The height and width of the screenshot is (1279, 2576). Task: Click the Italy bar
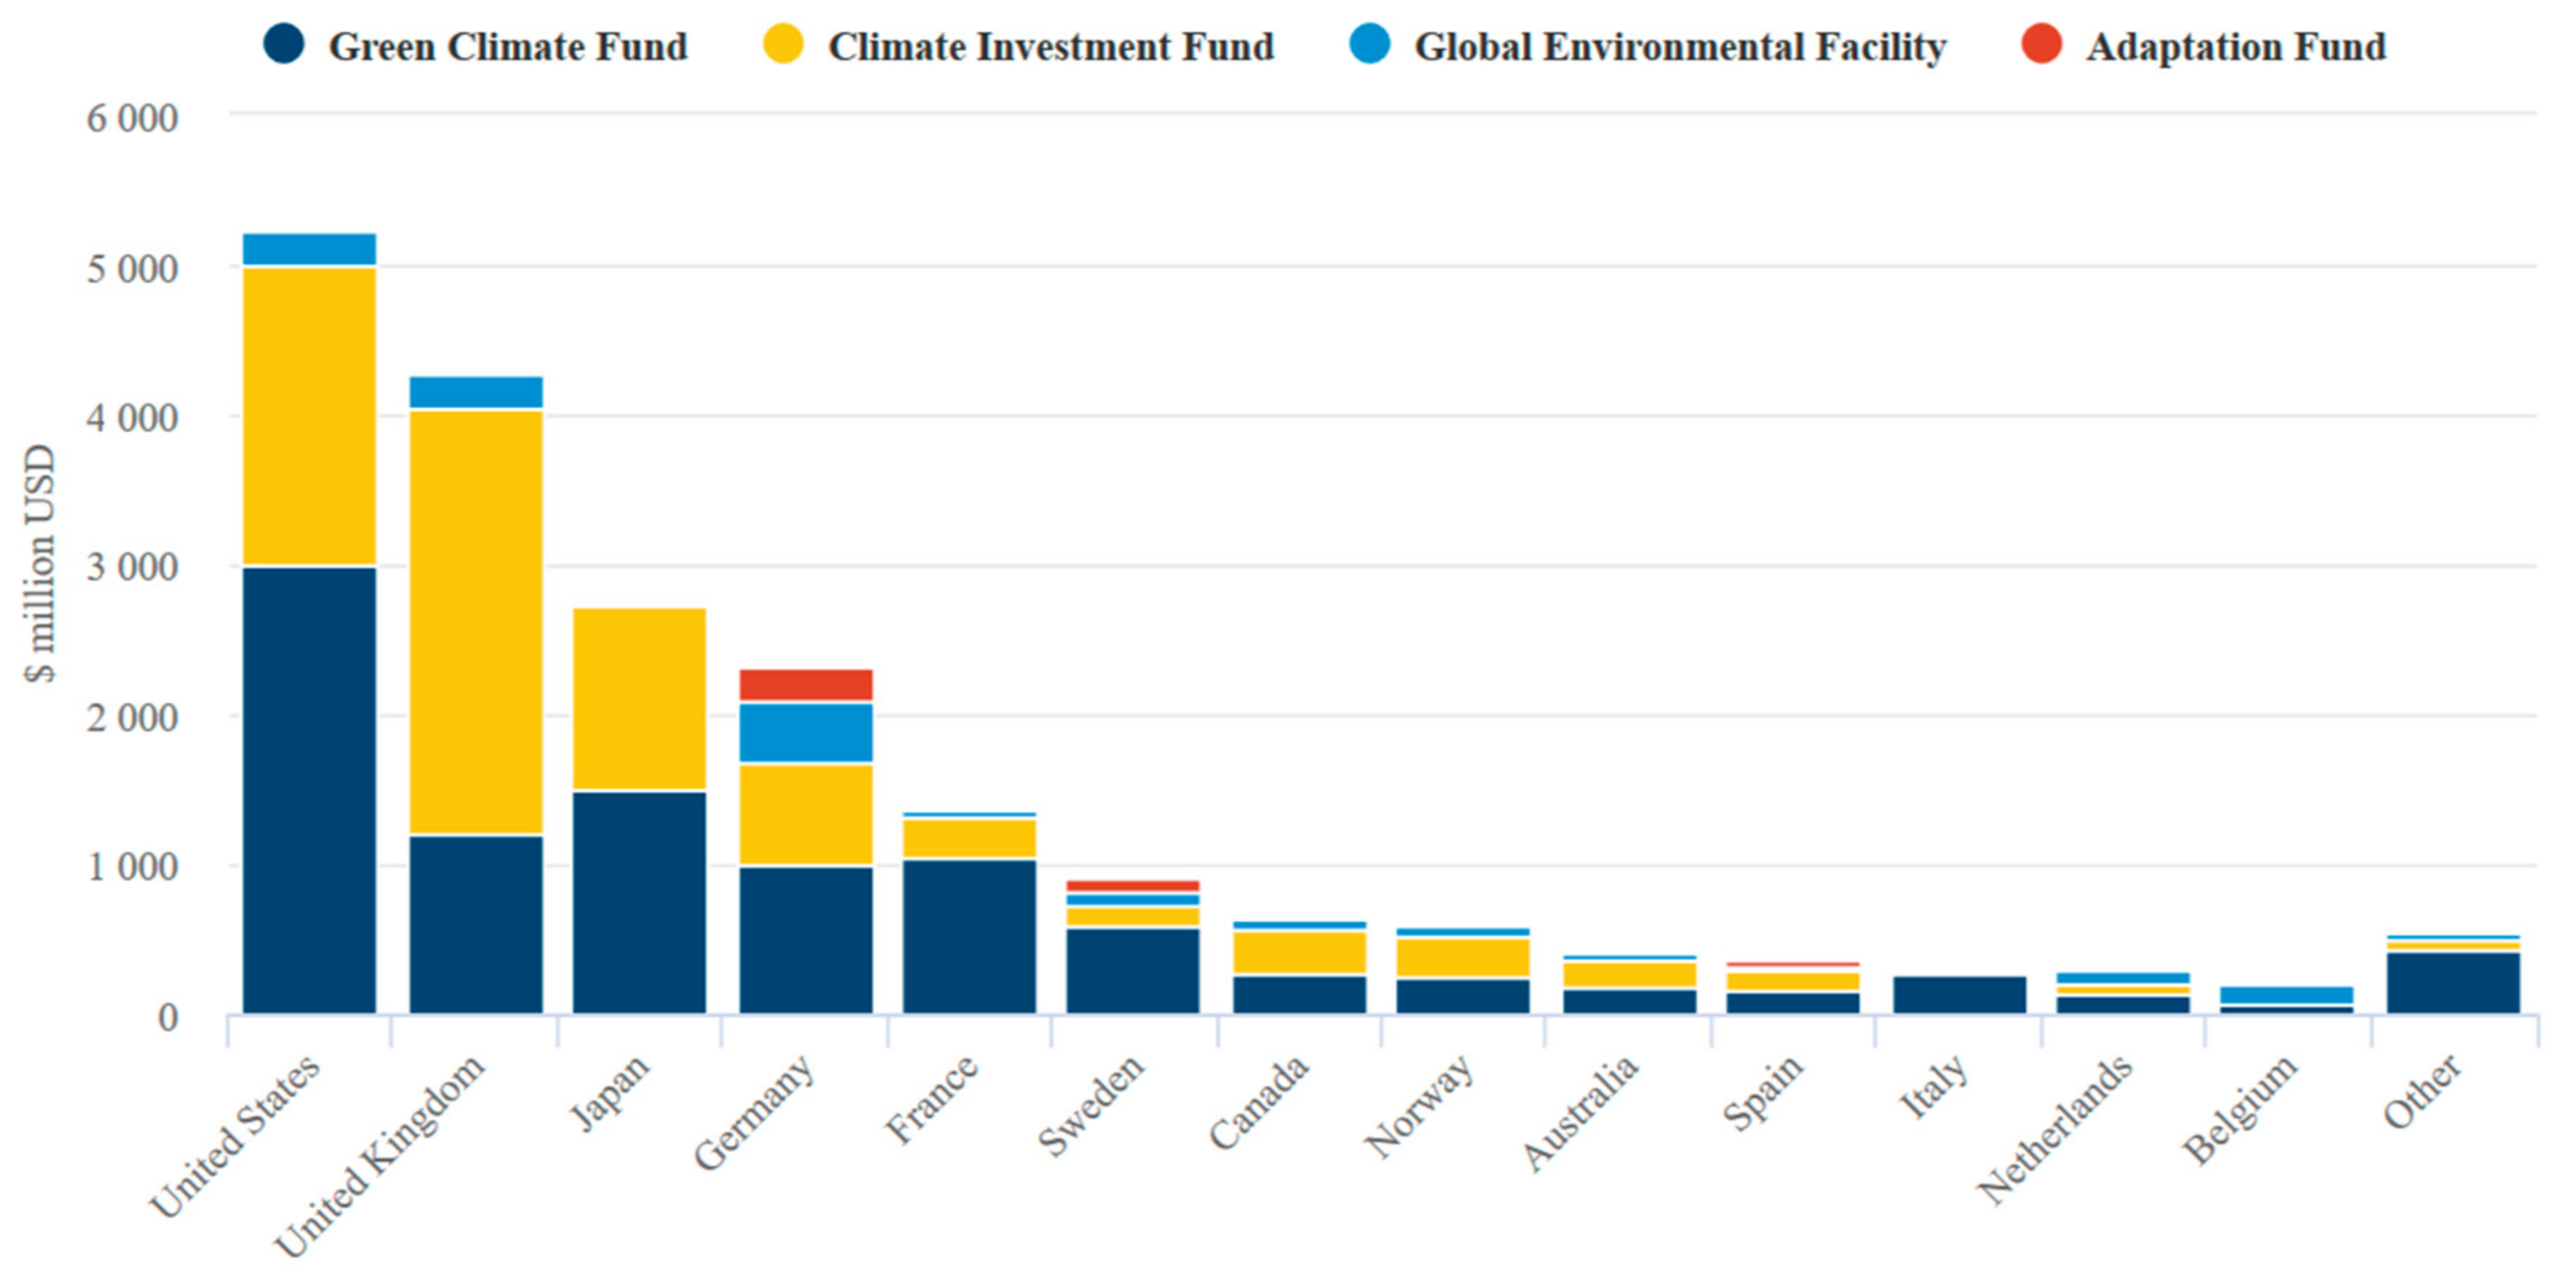[1959, 994]
